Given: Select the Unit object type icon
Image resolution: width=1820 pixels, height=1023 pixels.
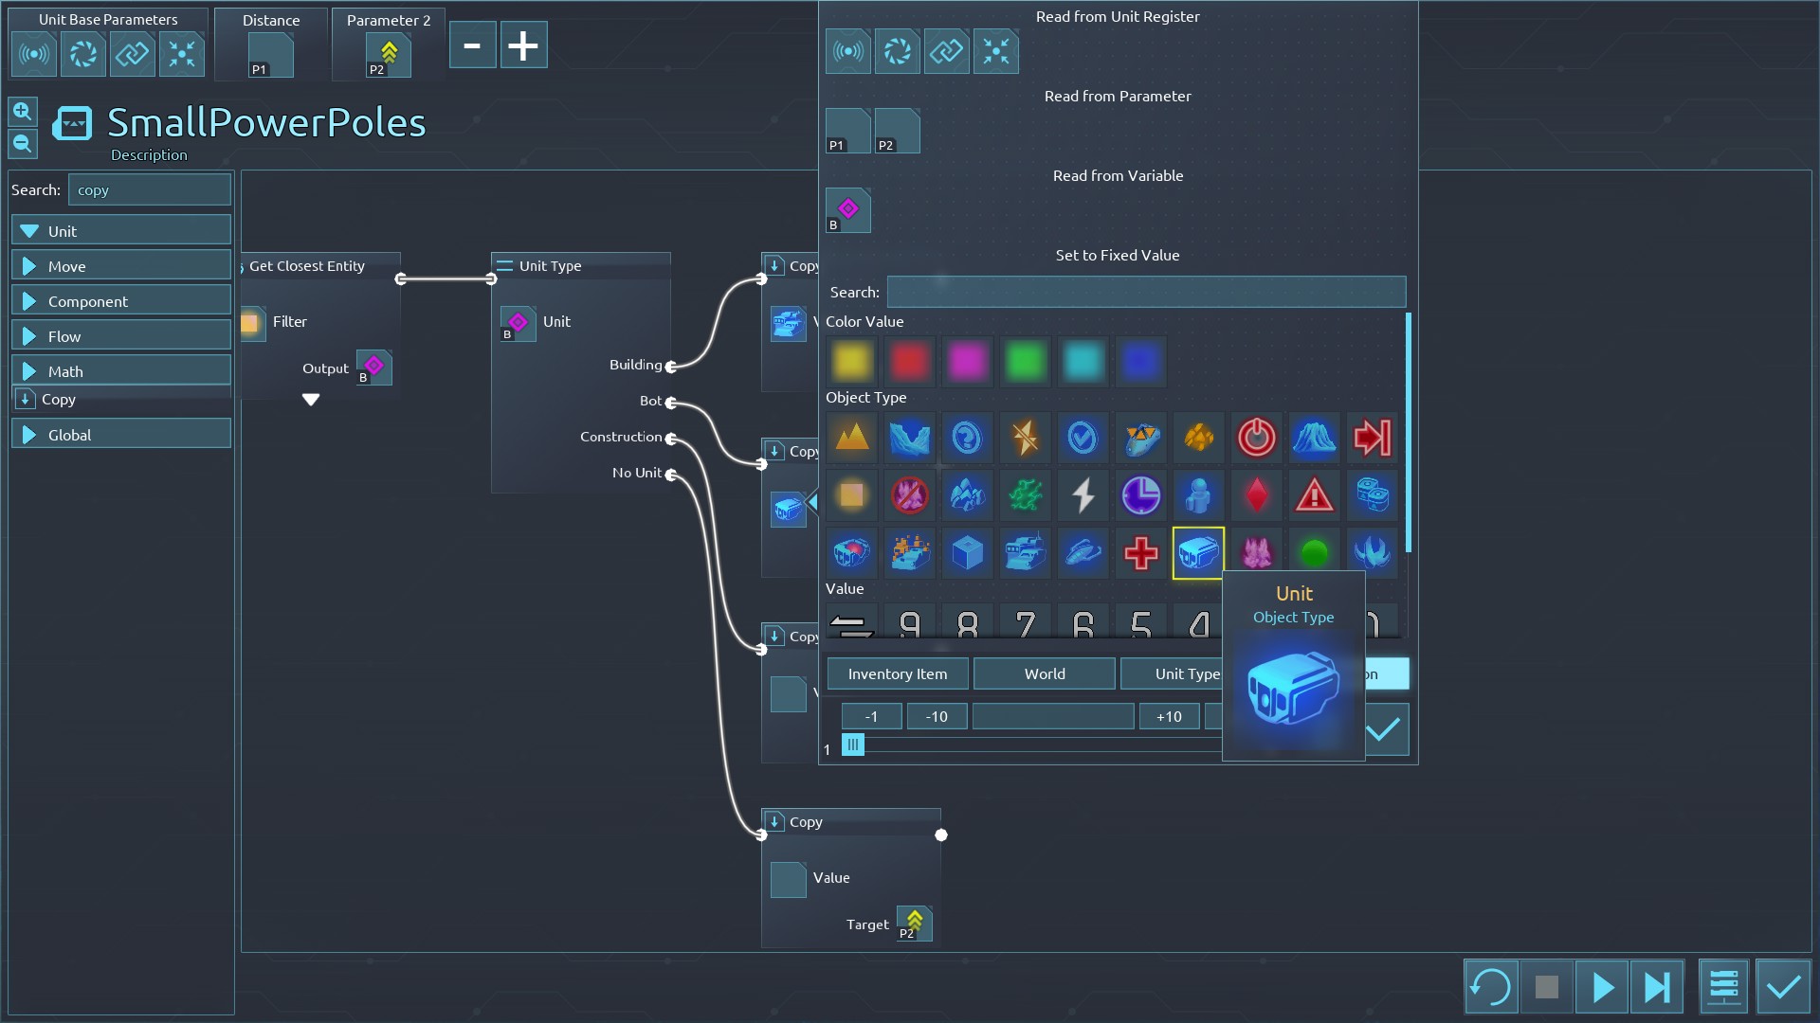Looking at the screenshot, I should (x=1198, y=552).
